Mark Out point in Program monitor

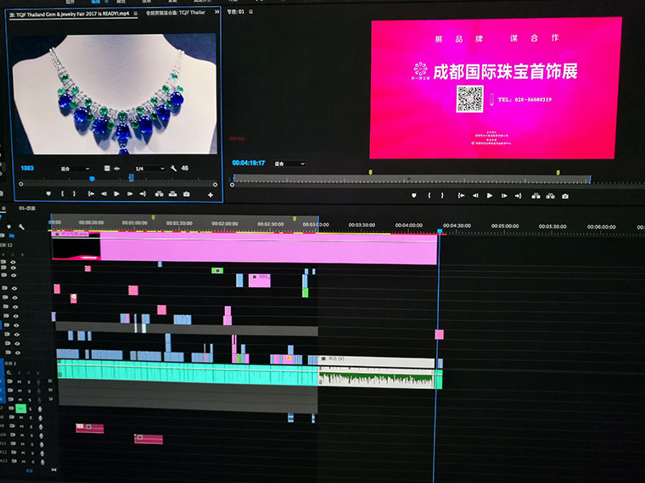(x=442, y=196)
